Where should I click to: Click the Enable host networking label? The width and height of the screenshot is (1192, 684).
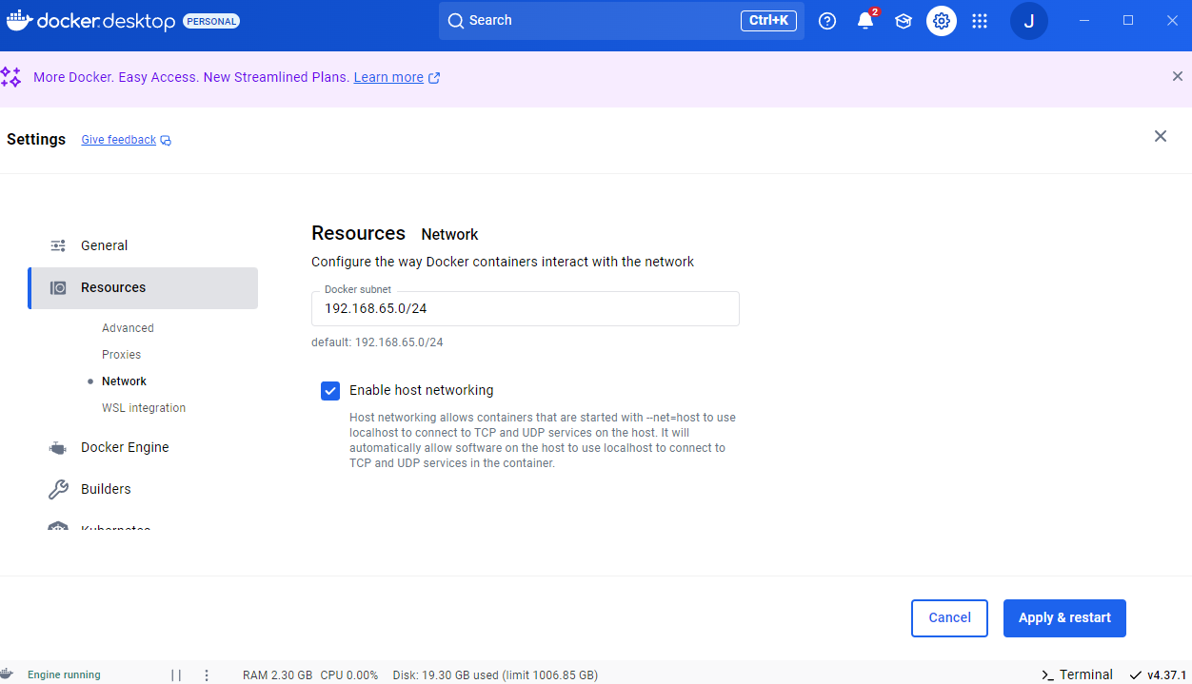(421, 390)
